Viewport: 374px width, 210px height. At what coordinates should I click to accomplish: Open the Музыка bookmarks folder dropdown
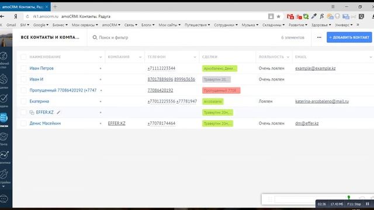[x=250, y=24]
